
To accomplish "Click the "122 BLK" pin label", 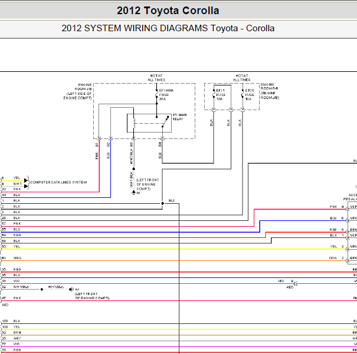I will click(x=11, y=321).
